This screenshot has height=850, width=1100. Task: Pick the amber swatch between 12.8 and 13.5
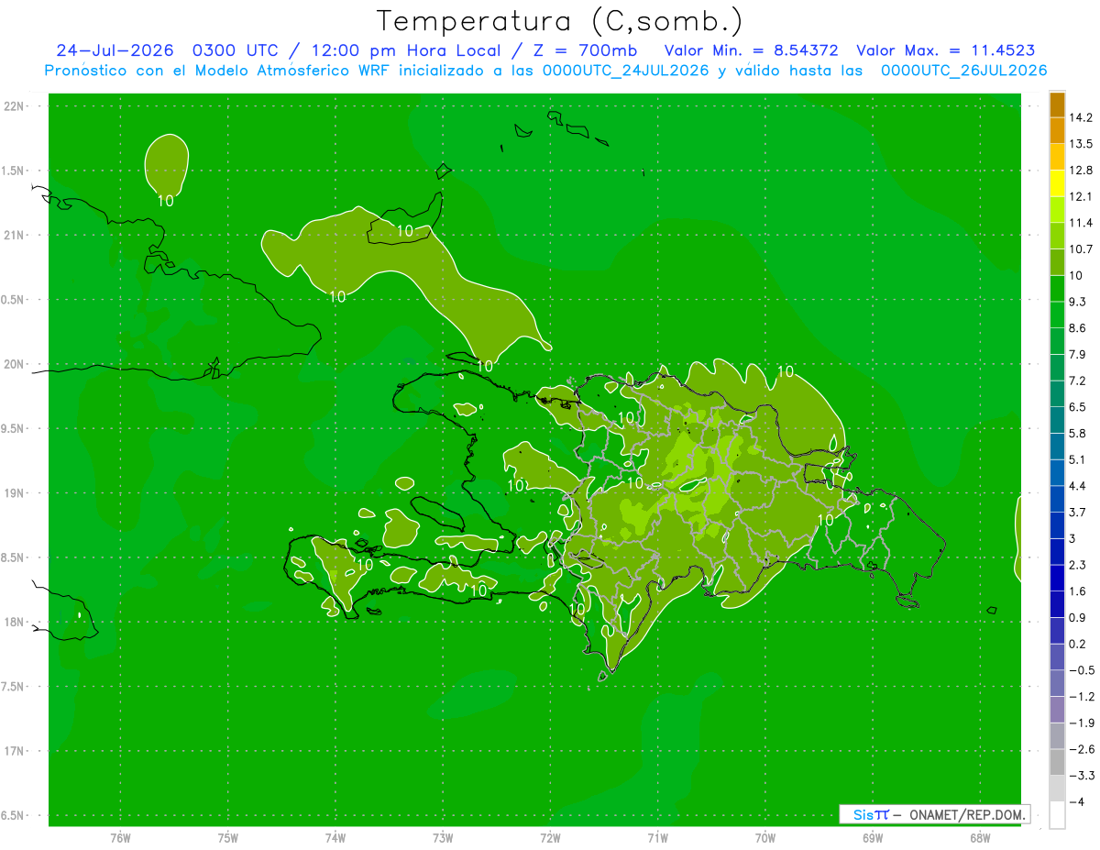pyautogui.click(x=1057, y=157)
